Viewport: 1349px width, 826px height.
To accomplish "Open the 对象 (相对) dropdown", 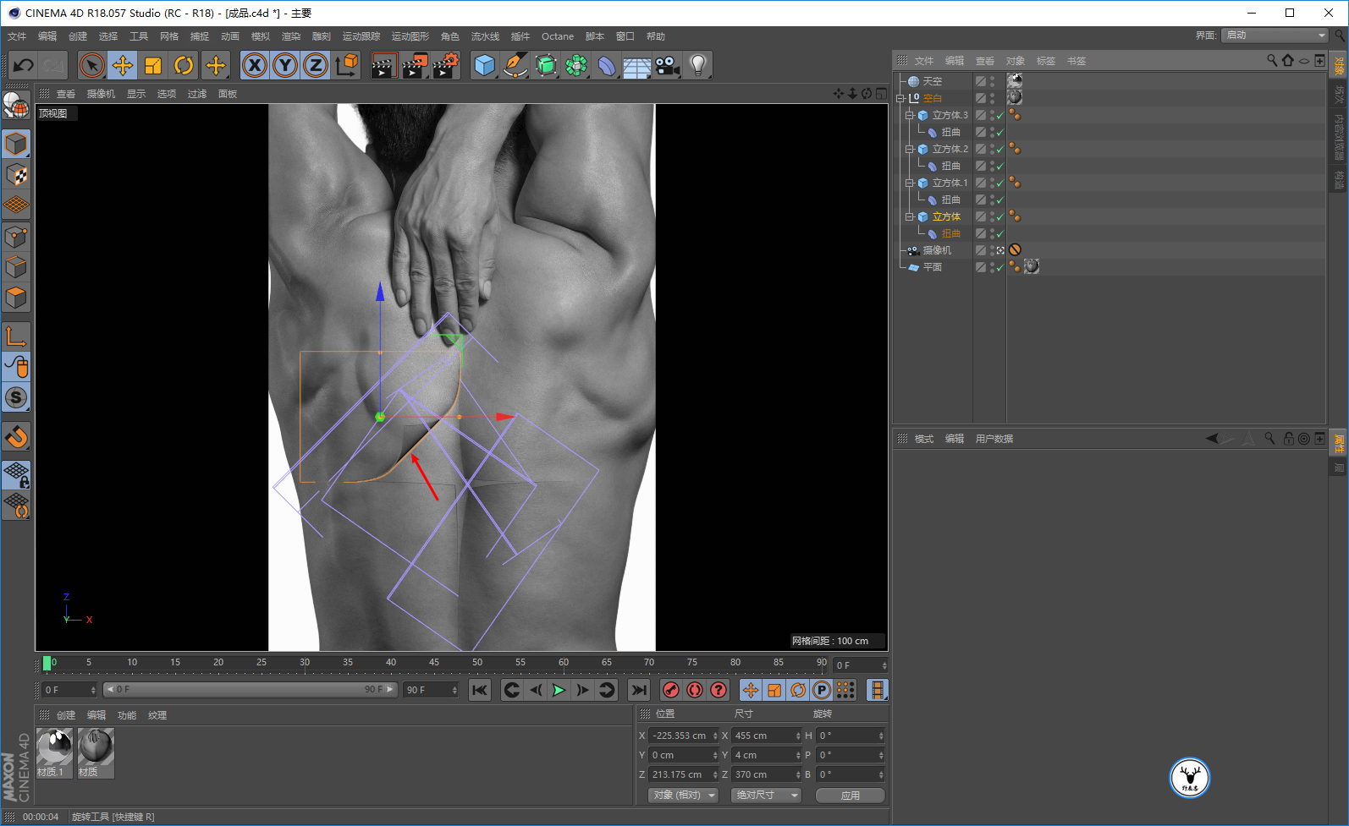I will click(684, 796).
